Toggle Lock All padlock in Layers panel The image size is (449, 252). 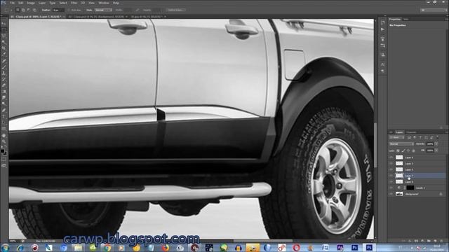click(x=413, y=150)
